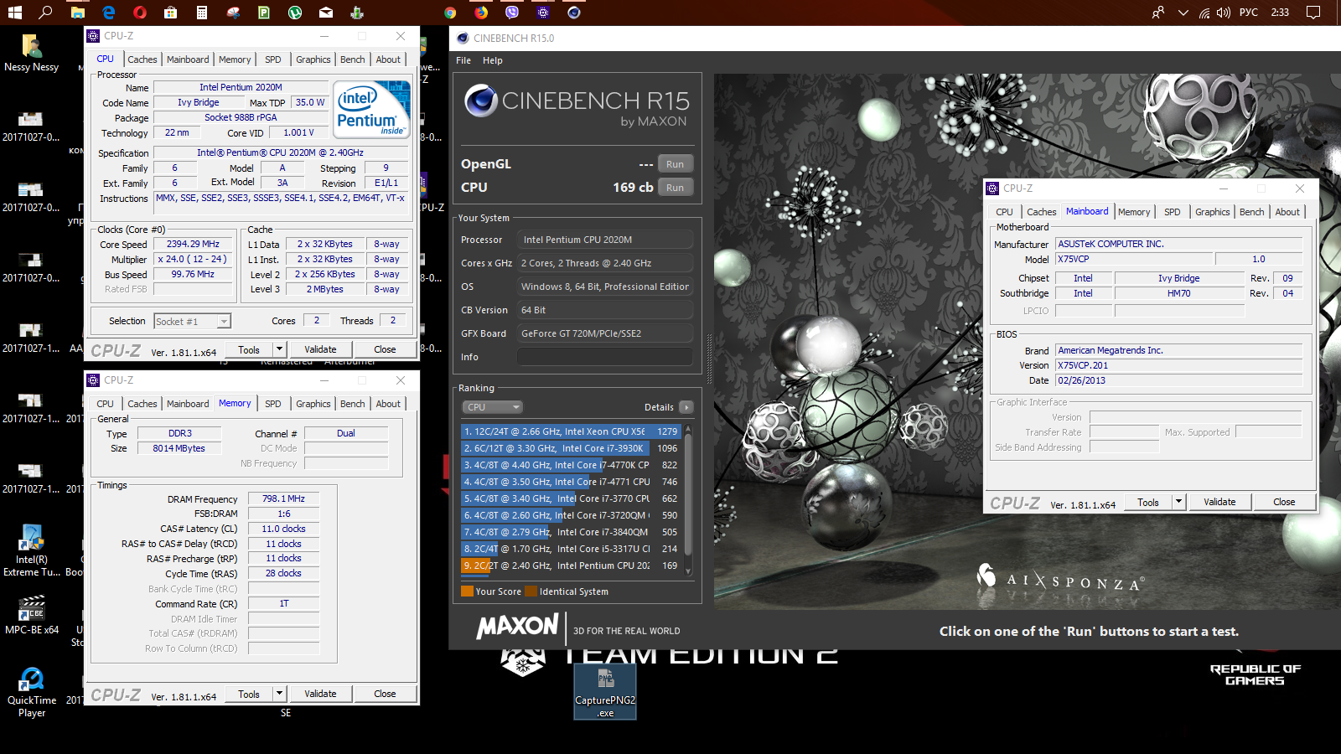The height and width of the screenshot is (754, 1341).
Task: Click the Chrome taskbar icon
Action: [450, 13]
